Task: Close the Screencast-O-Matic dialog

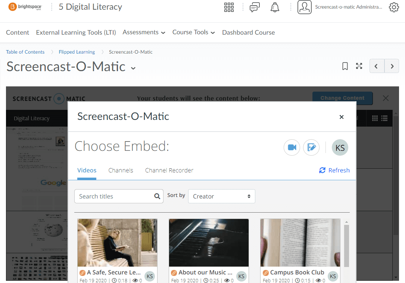Action: [342, 117]
